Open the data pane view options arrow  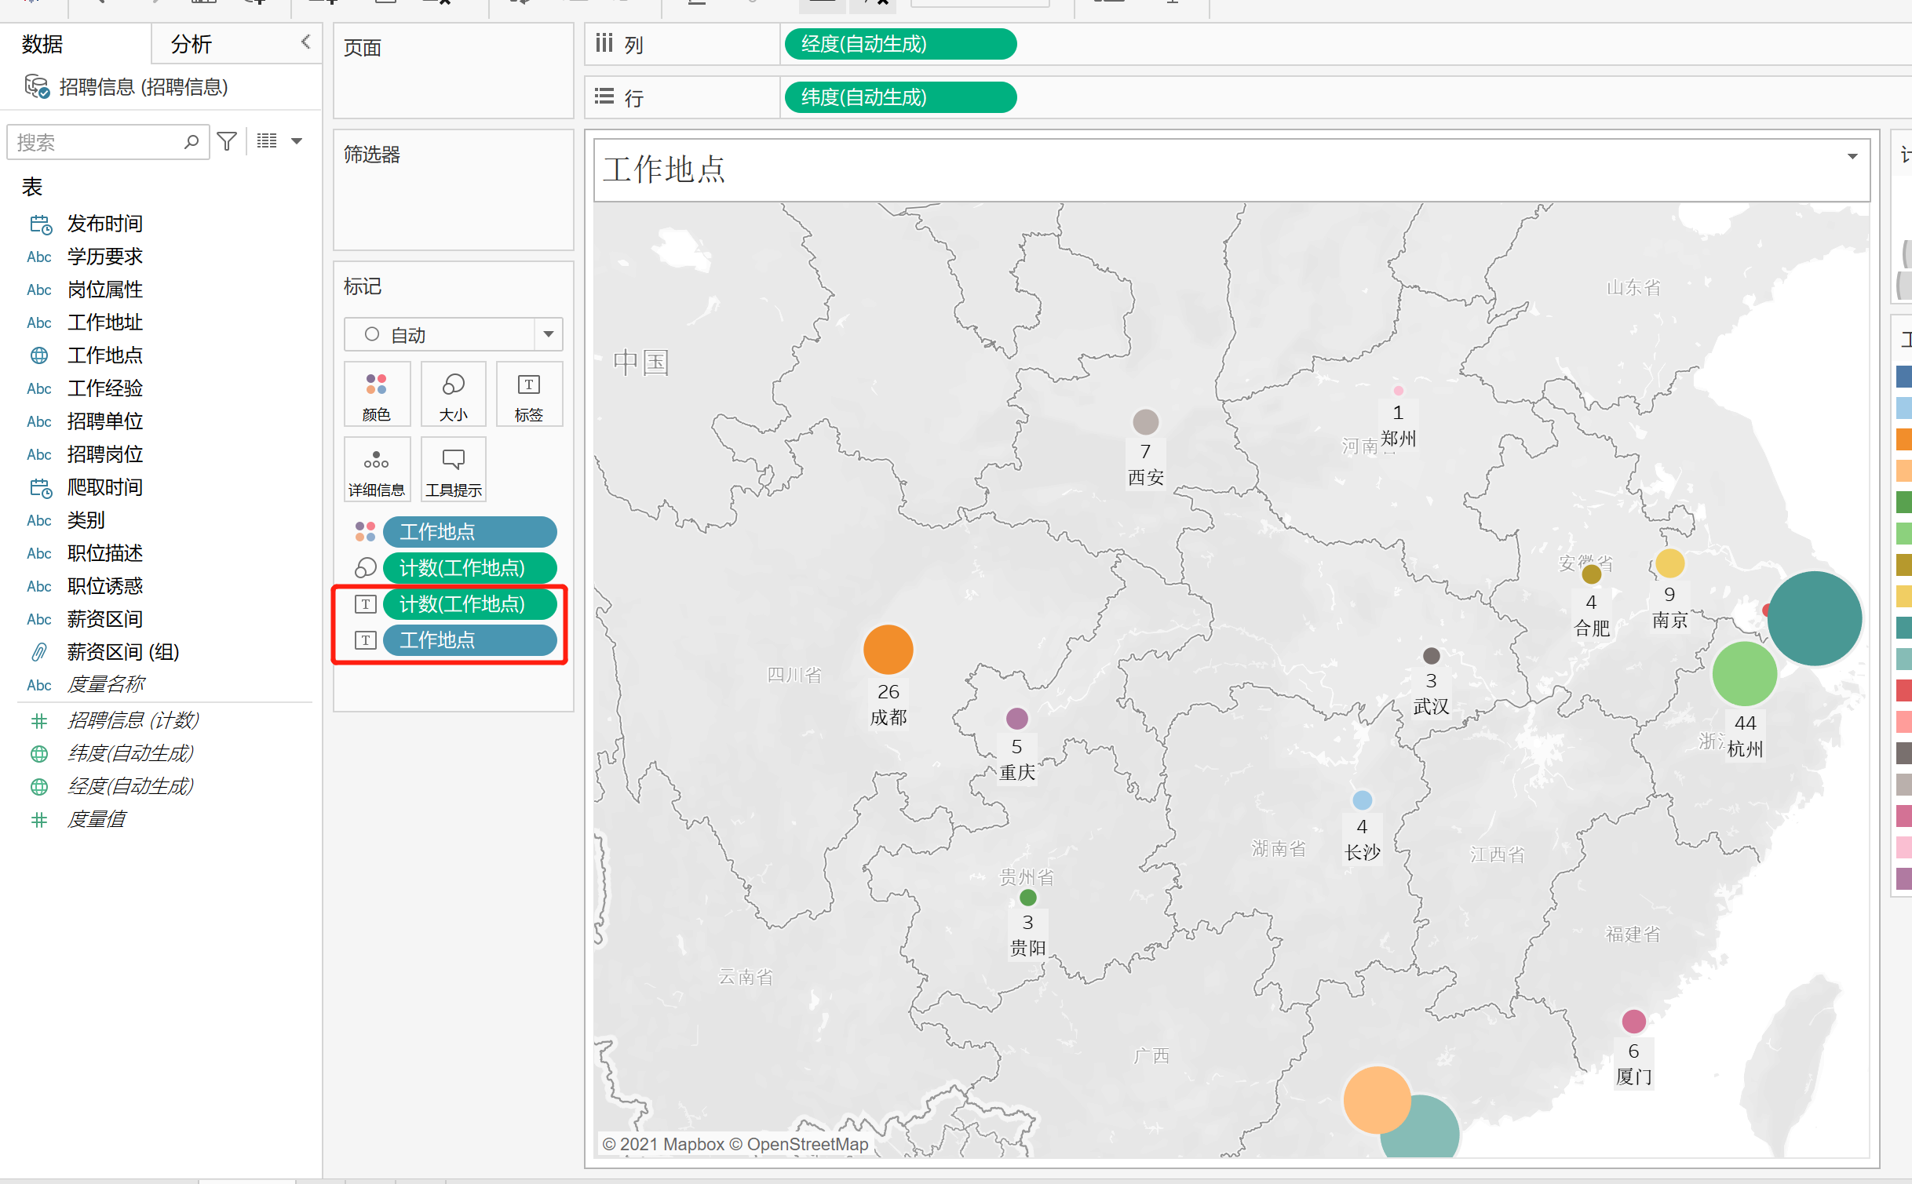297,141
